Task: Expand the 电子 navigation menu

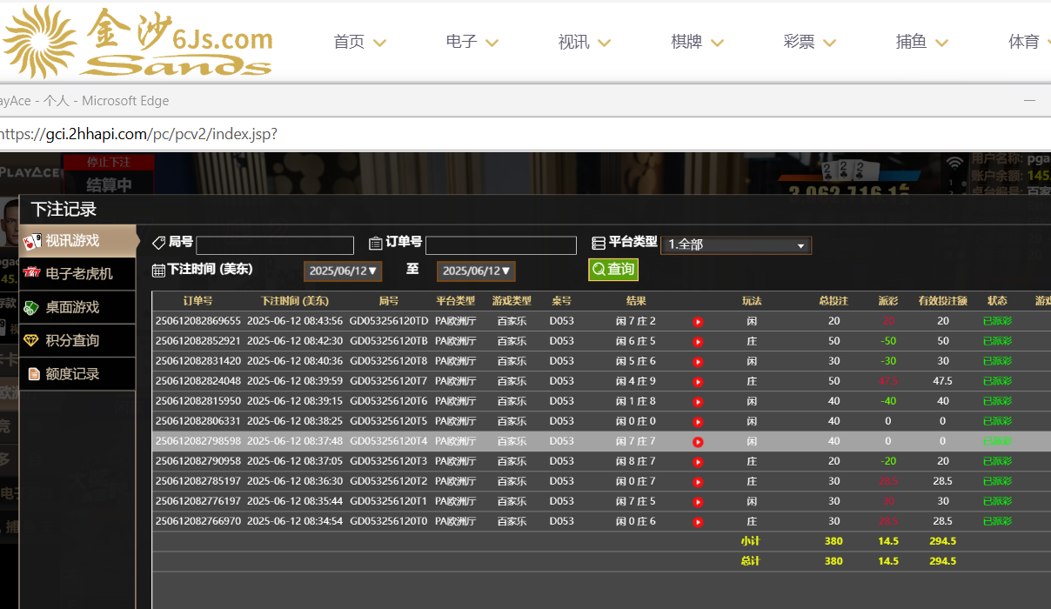Action: (472, 42)
